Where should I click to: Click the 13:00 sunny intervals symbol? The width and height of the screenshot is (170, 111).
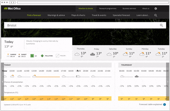pyautogui.click(x=34, y=76)
